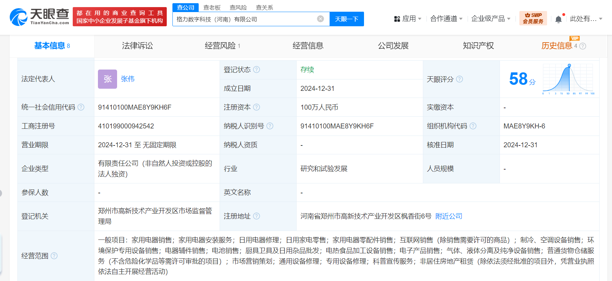Click the industry value 研究和试验发展
612x281 pixels.
[324, 169]
